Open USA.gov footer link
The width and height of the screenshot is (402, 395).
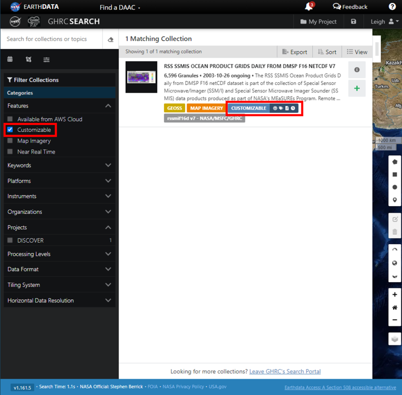pos(217,387)
